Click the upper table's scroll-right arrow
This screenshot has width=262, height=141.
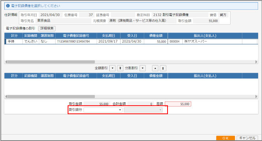point(256,62)
